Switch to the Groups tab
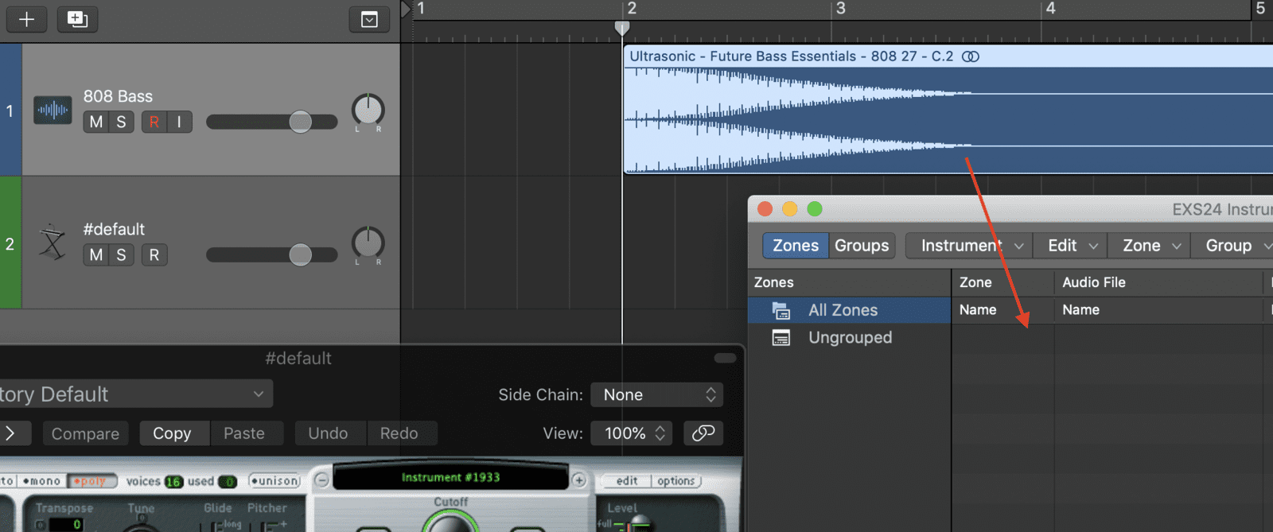 pyautogui.click(x=861, y=246)
